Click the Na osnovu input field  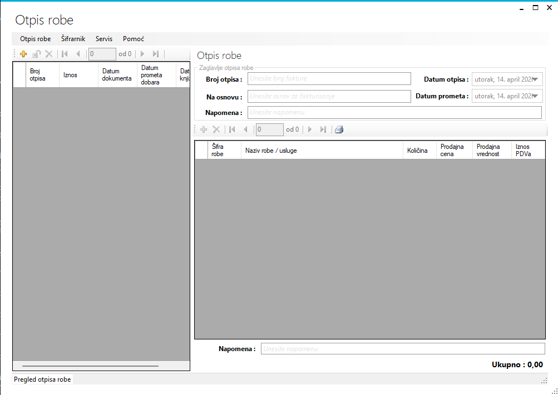pyautogui.click(x=329, y=96)
